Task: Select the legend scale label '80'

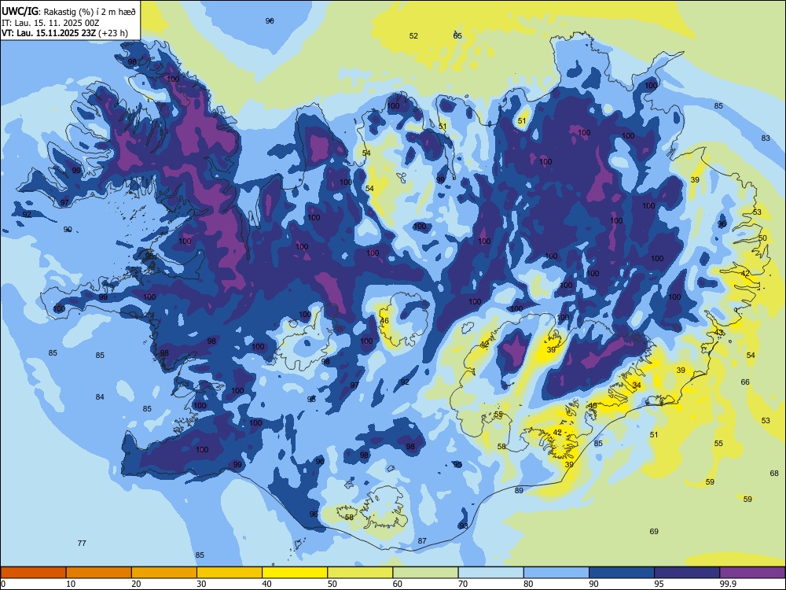Action: coord(528,584)
